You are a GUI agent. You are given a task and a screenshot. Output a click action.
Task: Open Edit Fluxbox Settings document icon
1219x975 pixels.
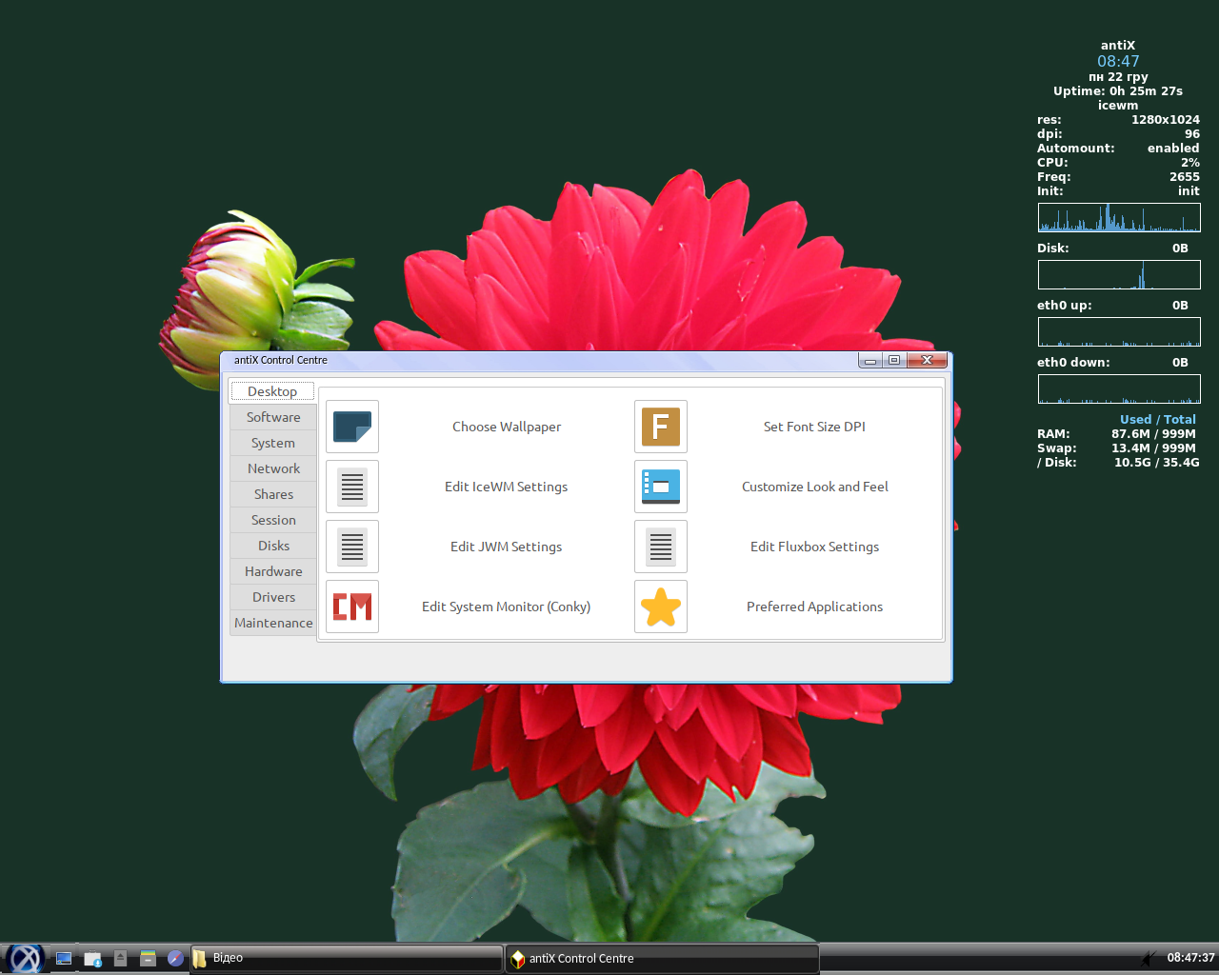pyautogui.click(x=661, y=547)
